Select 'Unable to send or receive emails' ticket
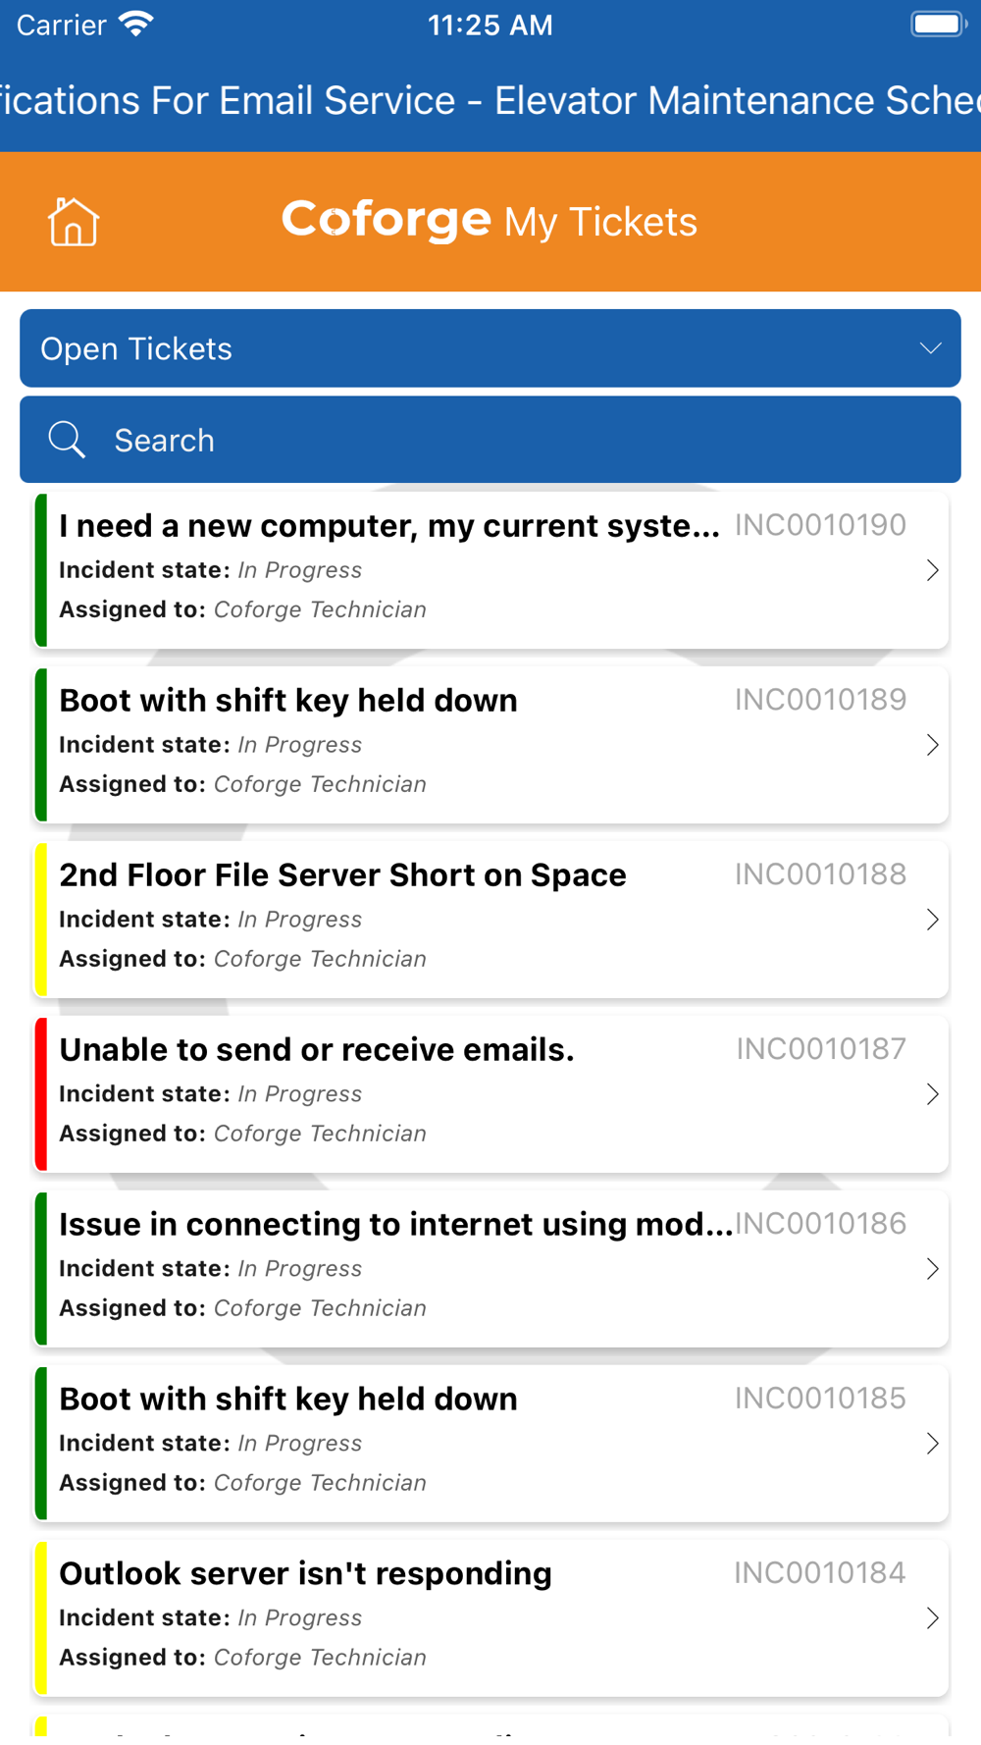The image size is (981, 1745). (491, 1094)
